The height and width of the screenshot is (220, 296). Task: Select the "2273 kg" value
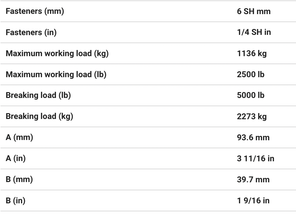pyautogui.click(x=252, y=116)
